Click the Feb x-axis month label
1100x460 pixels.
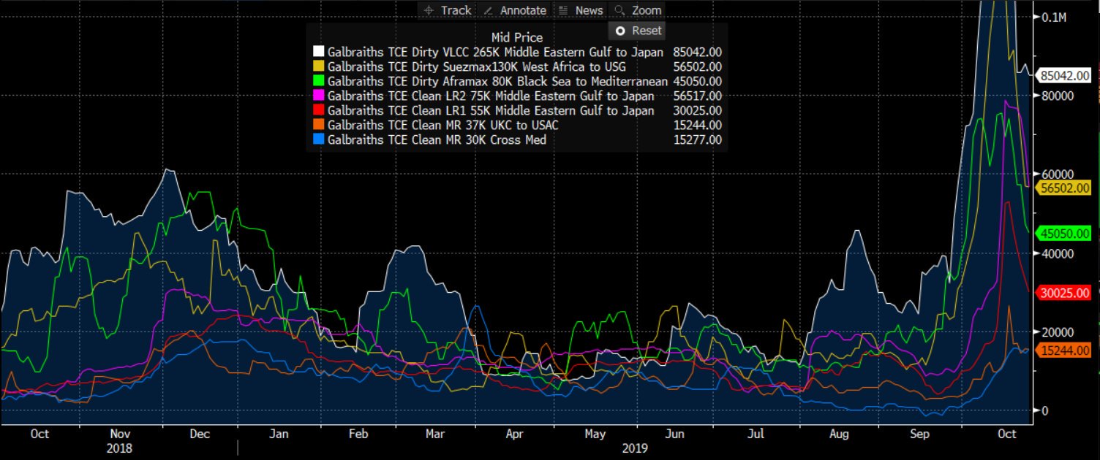[358, 434]
